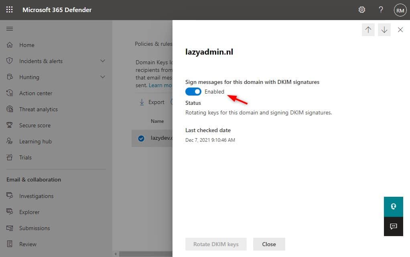410x257 pixels.
Task: Expand the Hunting menu chevron
Action: (x=103, y=77)
